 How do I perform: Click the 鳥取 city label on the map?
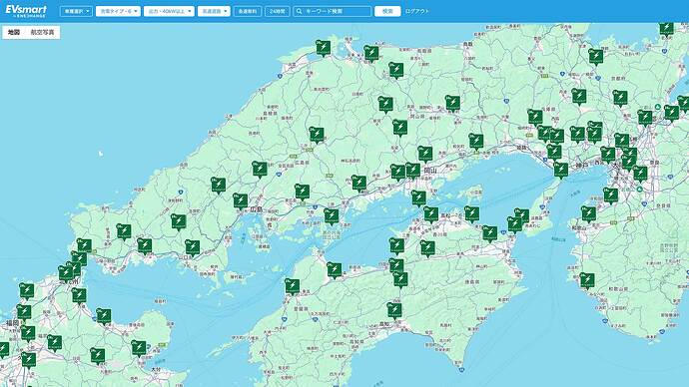[x=468, y=44]
